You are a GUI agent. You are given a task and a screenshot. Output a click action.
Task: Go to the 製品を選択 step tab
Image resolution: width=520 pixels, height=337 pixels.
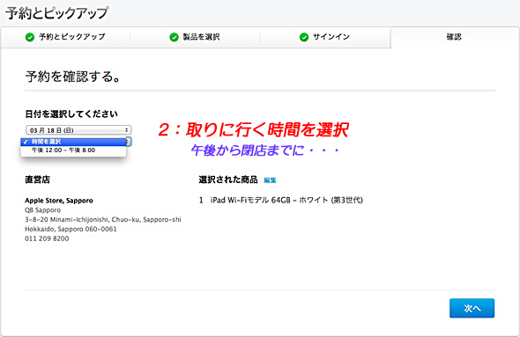194,37
